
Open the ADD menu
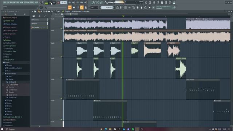[11, 3]
